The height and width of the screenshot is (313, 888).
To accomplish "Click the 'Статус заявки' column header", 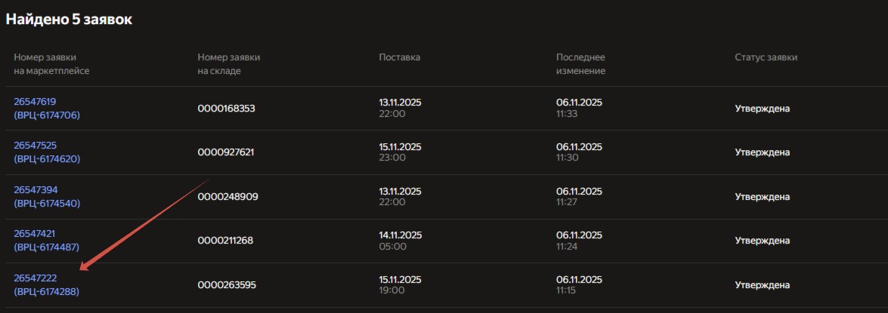I will pyautogui.click(x=766, y=57).
